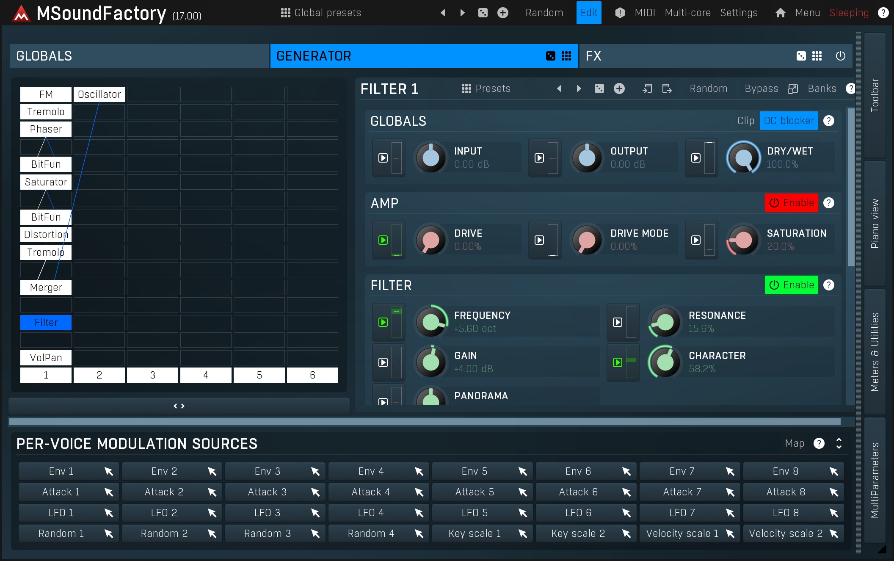Toggle the DC blocker option
The width and height of the screenshot is (894, 561).
(789, 121)
